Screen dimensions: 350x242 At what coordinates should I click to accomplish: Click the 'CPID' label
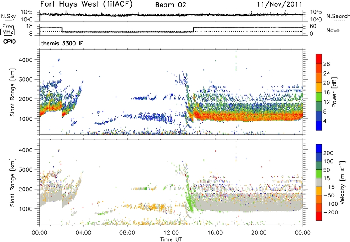[10, 41]
